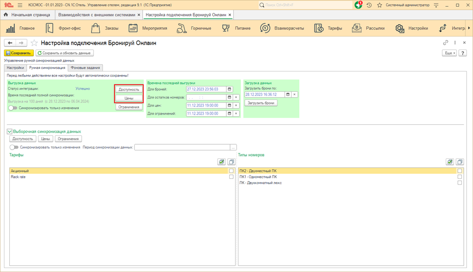
Task: Open the 1C main menu hamburger icon
Action: [20, 5]
